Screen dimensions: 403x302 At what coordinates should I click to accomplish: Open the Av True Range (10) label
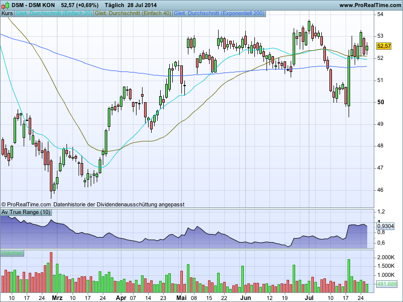[x=26, y=212]
